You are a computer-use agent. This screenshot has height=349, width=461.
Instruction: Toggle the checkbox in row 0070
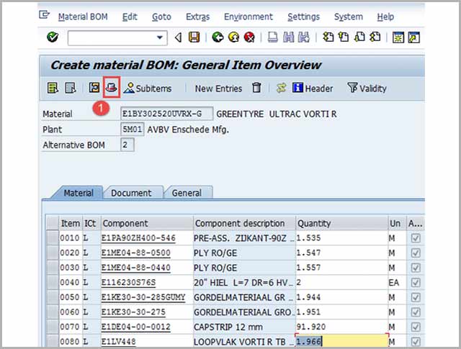point(416,327)
